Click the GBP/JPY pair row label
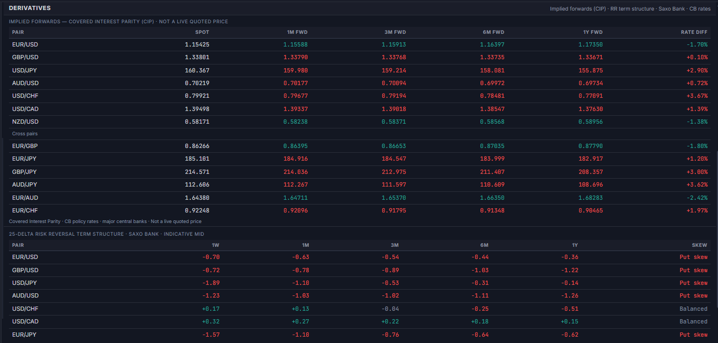This screenshot has width=718, height=343. [x=25, y=172]
